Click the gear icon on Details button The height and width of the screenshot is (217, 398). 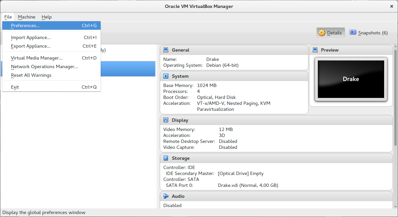[322, 33]
